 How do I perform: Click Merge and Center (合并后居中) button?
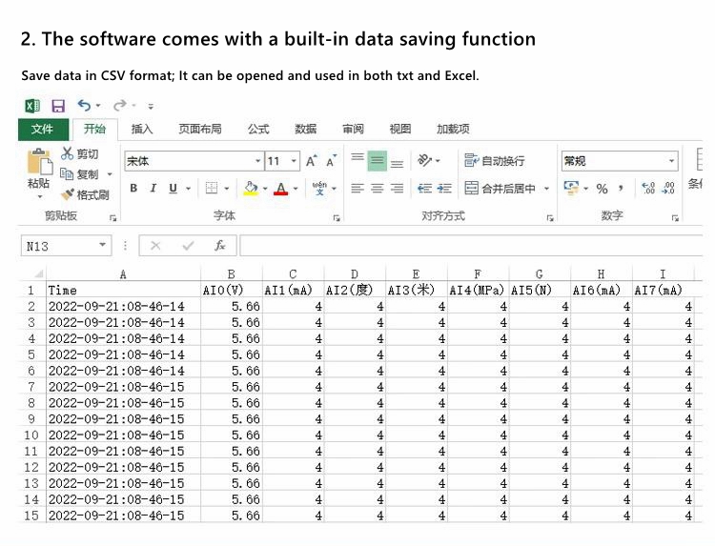[500, 189]
